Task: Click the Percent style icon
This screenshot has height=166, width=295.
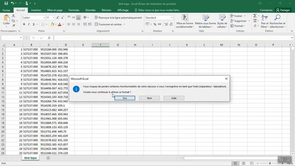Action: click(x=155, y=24)
